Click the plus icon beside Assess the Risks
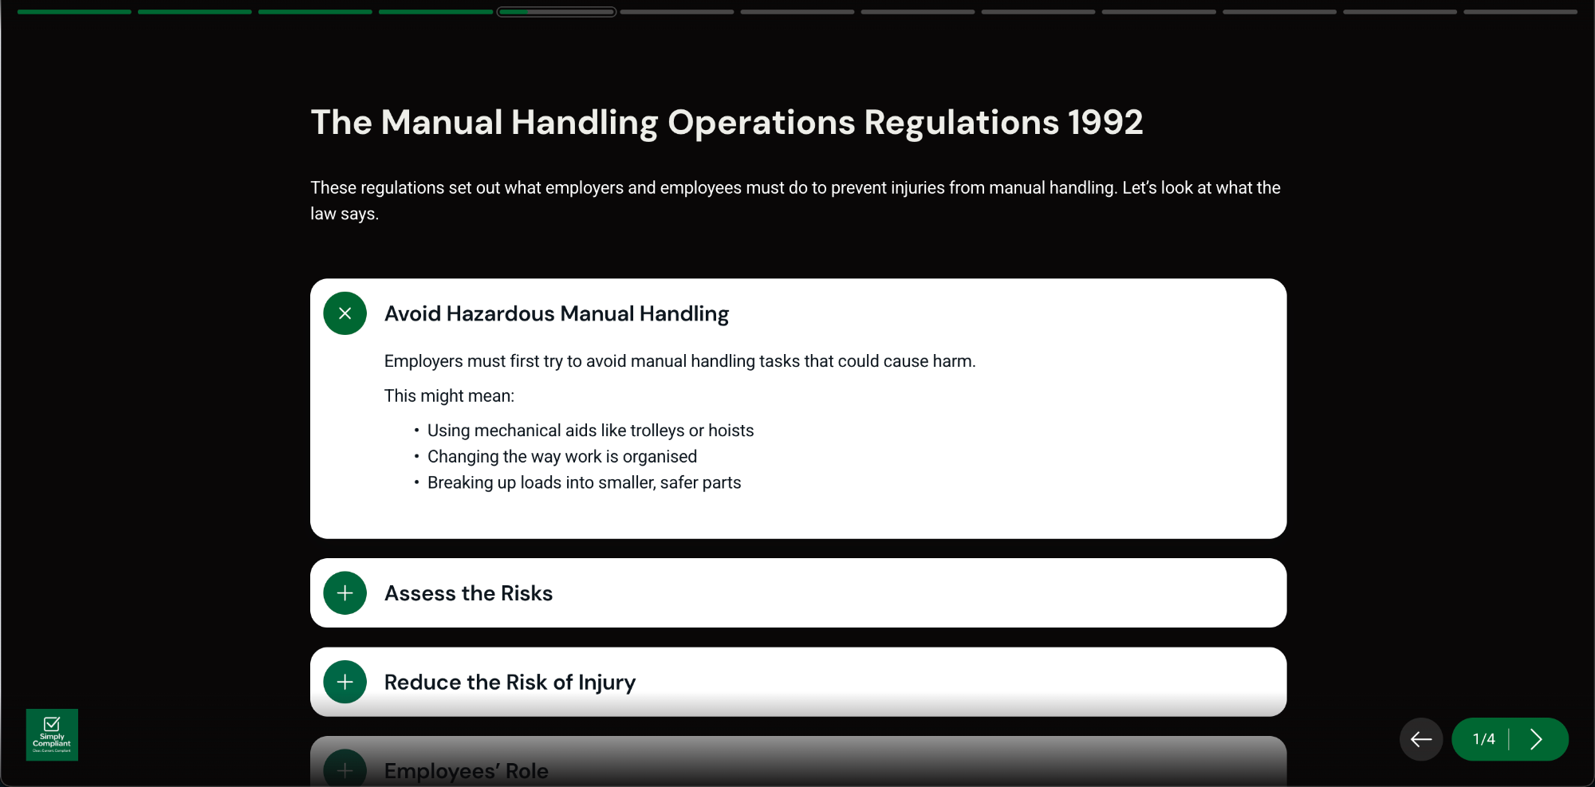This screenshot has width=1595, height=787. 345,593
